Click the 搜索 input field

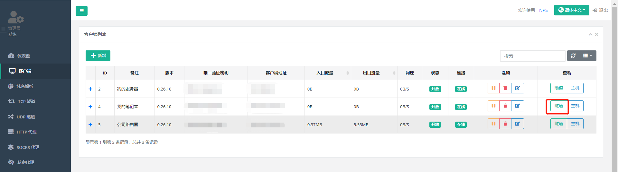coord(532,56)
